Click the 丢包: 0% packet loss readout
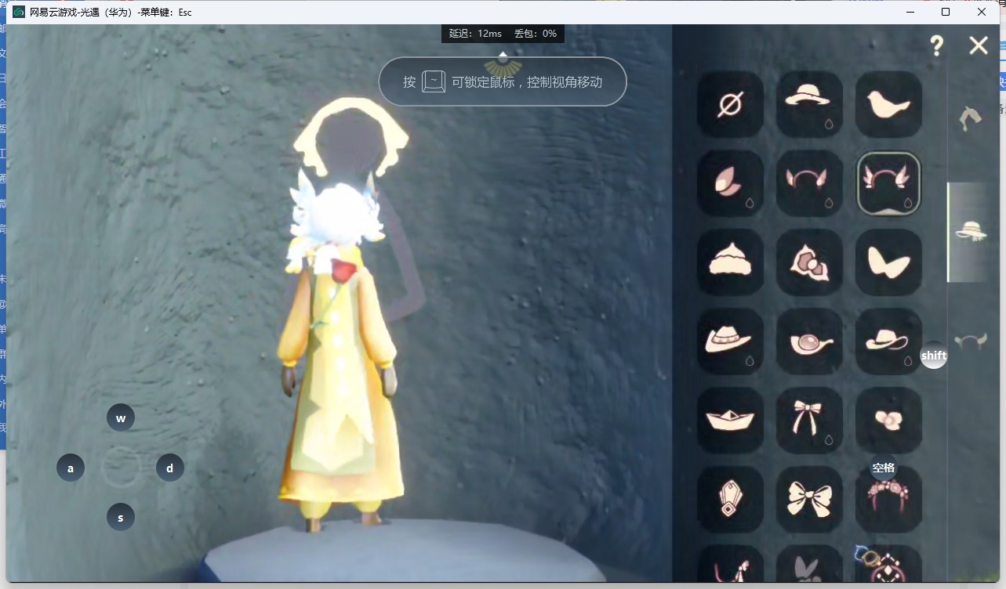 pyautogui.click(x=536, y=34)
